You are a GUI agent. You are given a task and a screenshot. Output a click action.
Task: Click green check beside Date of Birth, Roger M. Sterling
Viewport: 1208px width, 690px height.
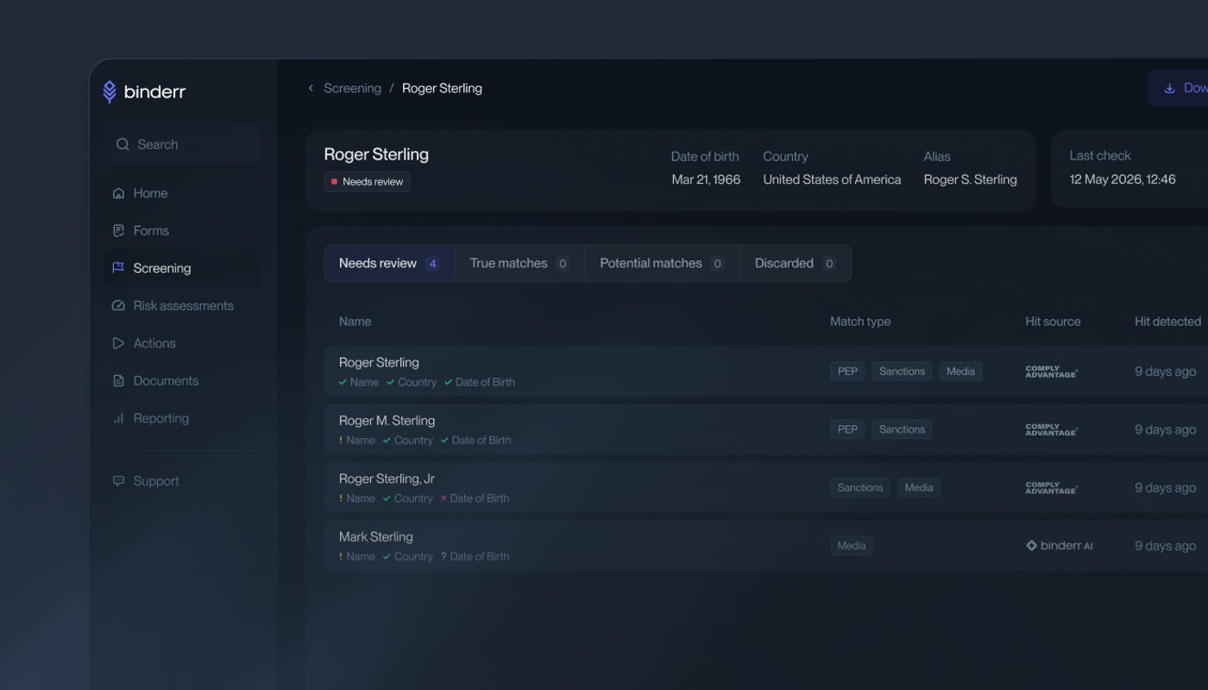pos(444,440)
